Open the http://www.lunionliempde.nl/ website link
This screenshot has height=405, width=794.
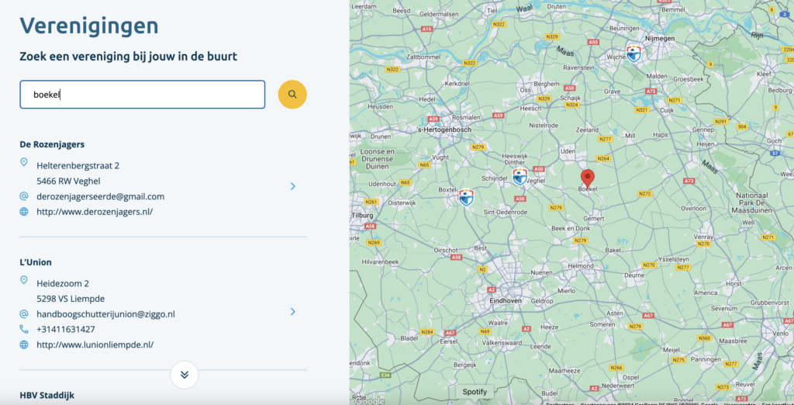[95, 344]
